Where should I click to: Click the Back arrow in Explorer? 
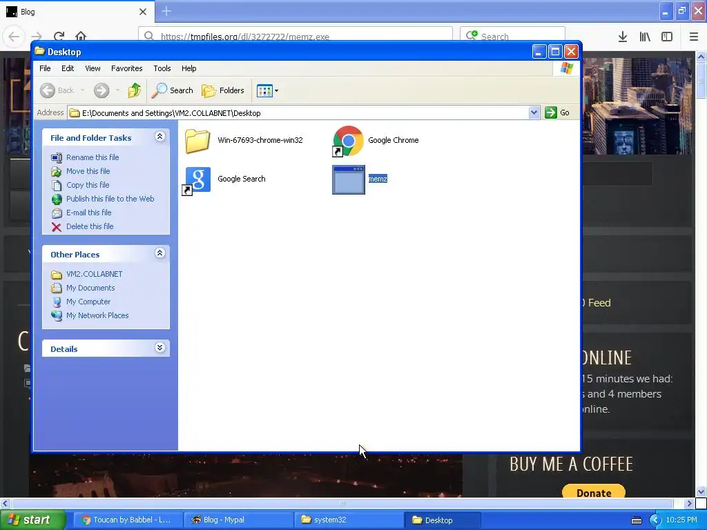point(48,90)
